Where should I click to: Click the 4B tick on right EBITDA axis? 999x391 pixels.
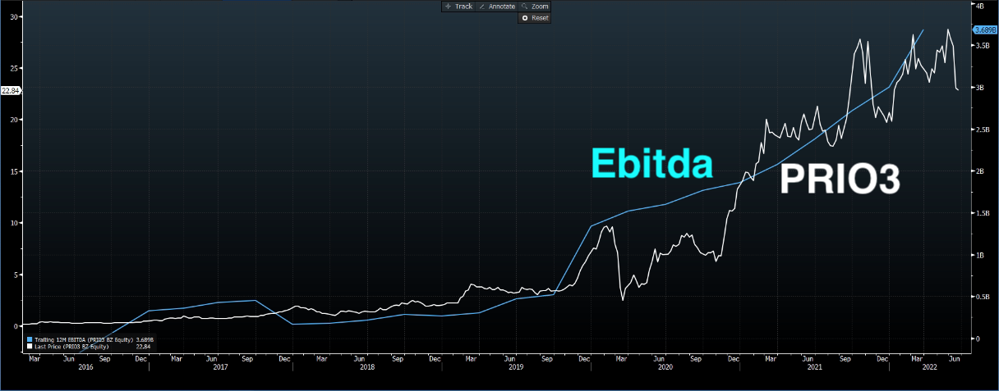pyautogui.click(x=979, y=5)
